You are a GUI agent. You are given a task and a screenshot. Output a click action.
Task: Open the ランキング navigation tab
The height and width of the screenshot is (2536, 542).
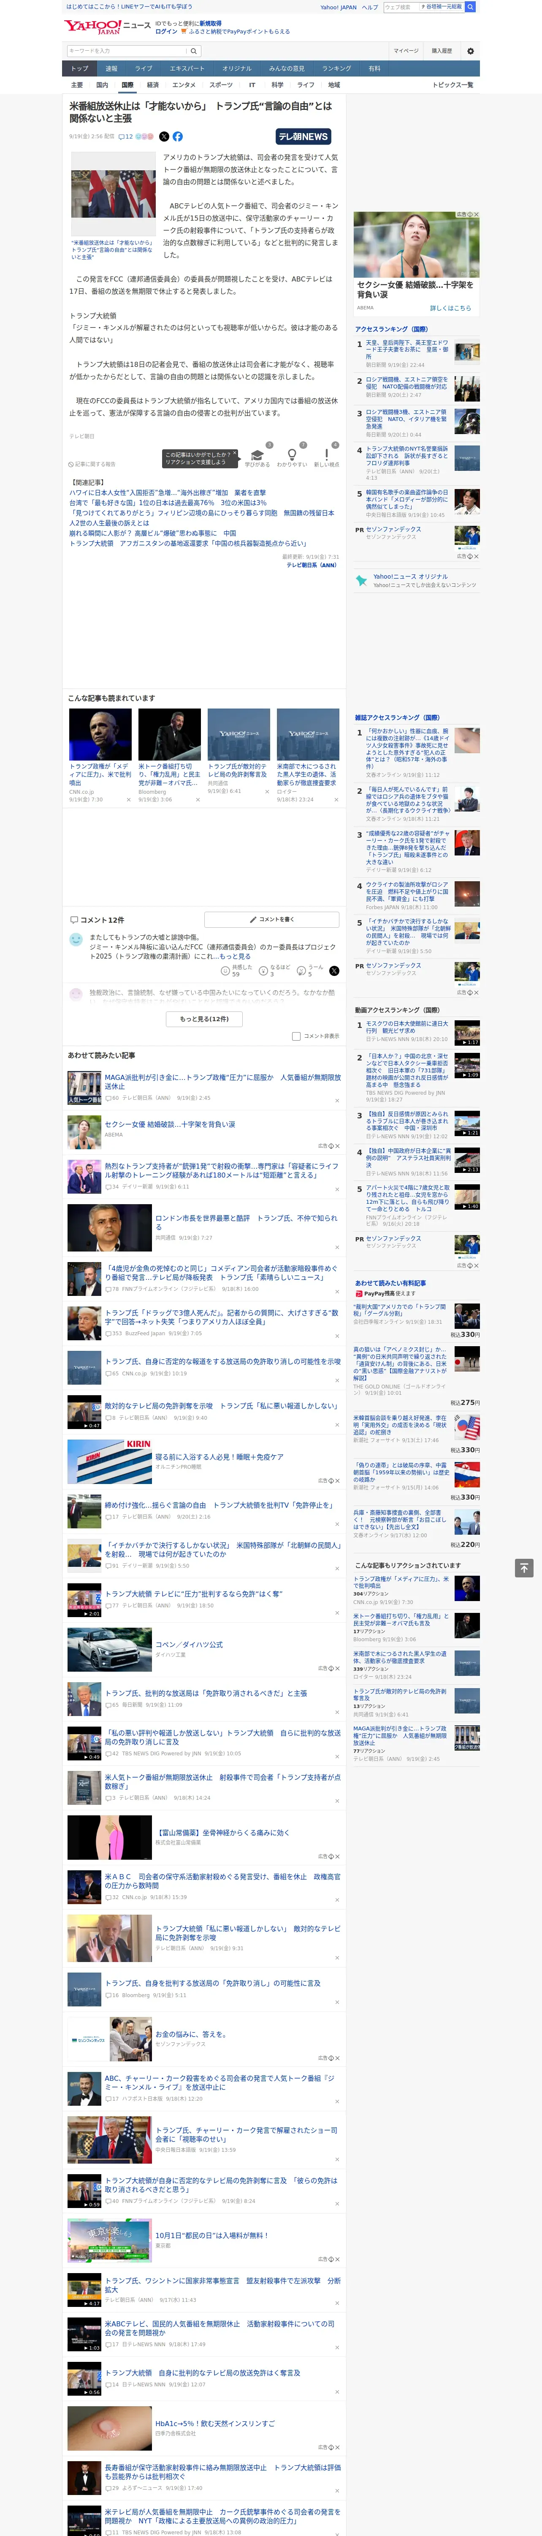tap(336, 69)
